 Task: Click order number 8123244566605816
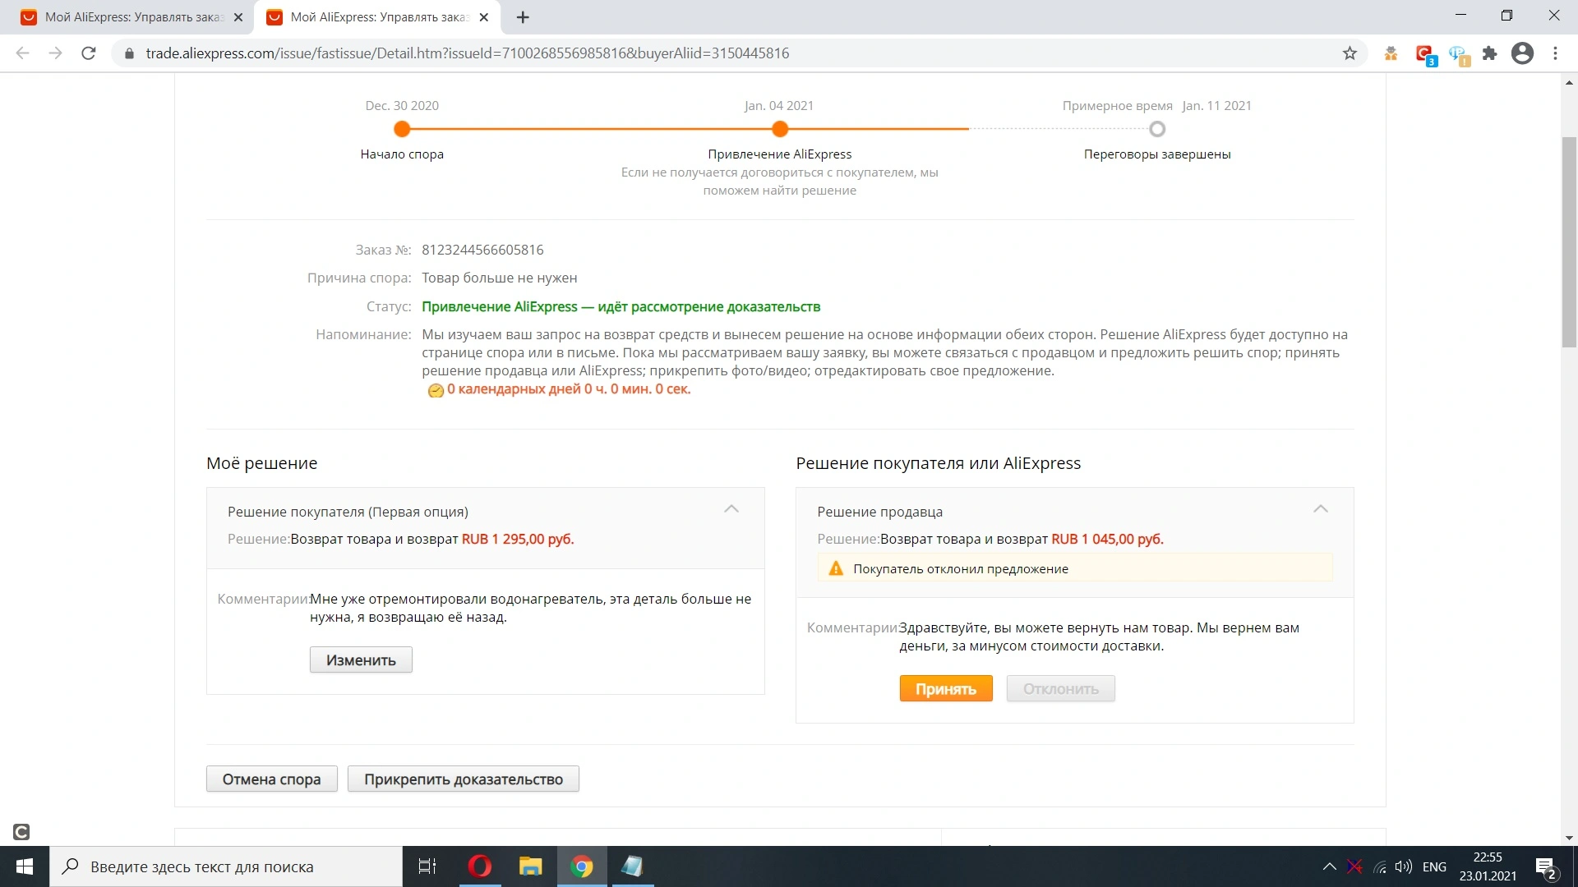482,250
